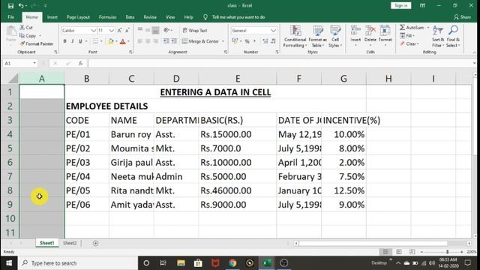Click Tell me what you want to do

point(238,17)
